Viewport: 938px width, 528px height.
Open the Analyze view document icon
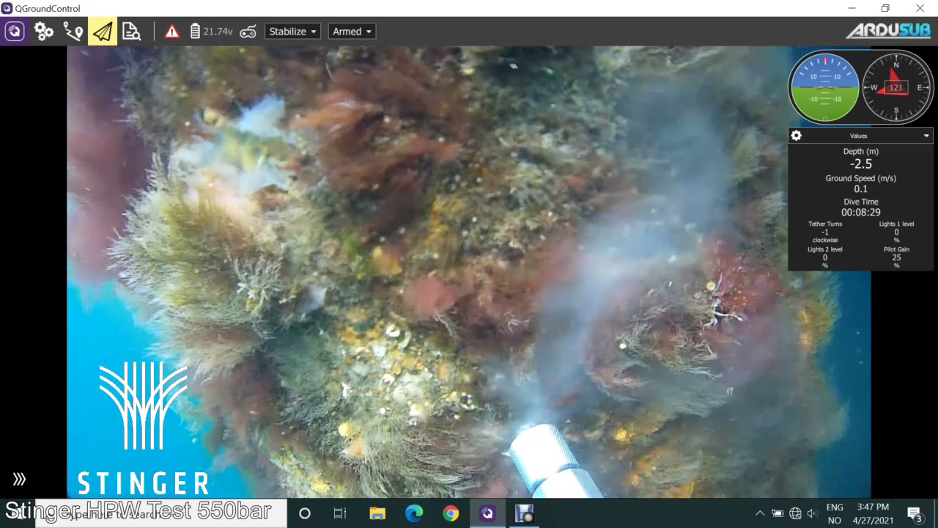pyautogui.click(x=132, y=32)
